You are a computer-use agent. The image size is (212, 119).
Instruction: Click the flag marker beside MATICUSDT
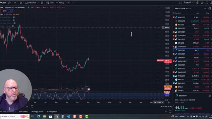[174, 61]
